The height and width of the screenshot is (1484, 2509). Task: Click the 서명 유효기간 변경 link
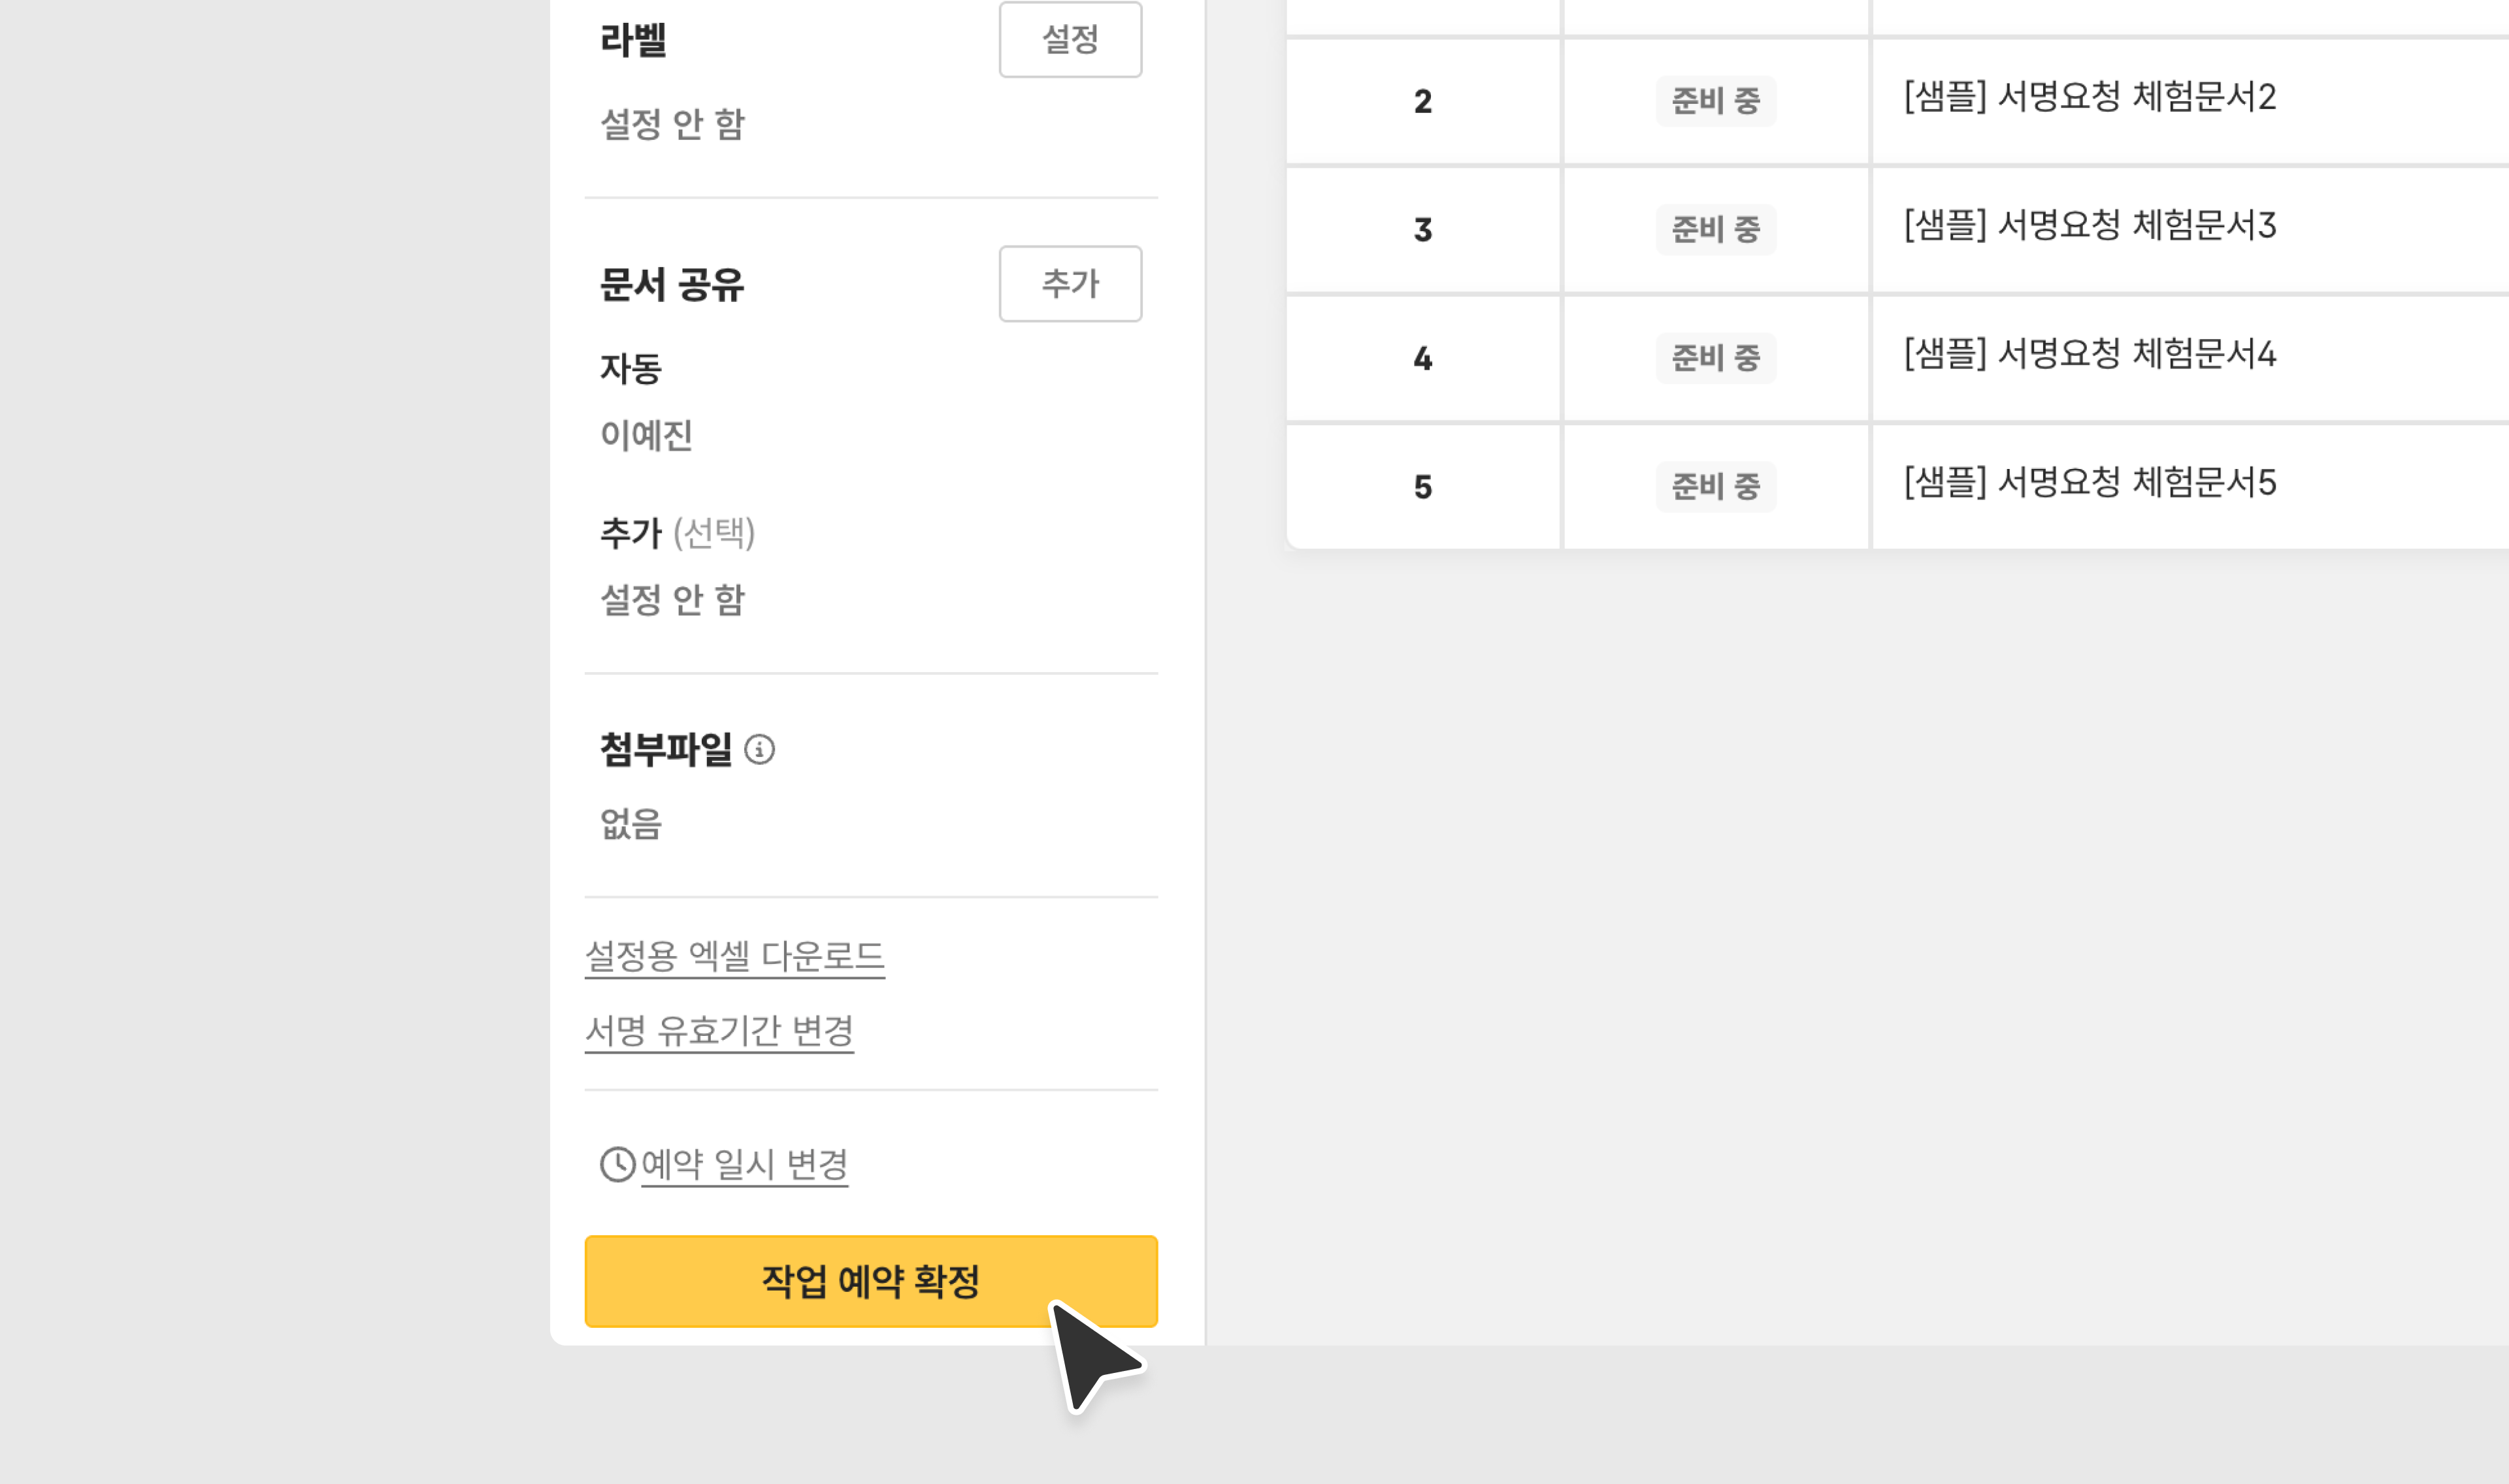pos(719,1030)
